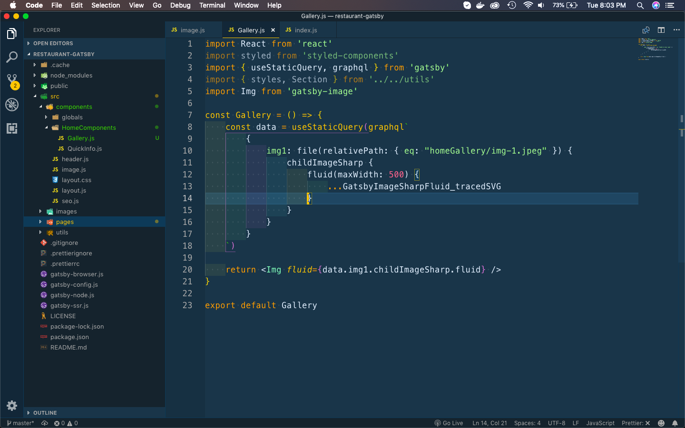This screenshot has height=428, width=685.
Task: Switch to the image.js editor tab
Action: tap(194, 30)
